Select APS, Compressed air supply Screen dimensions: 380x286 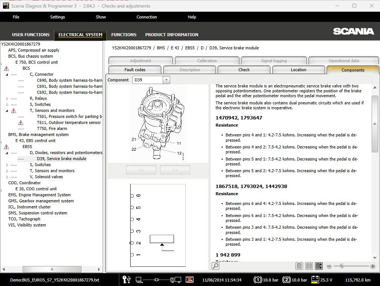(x=34, y=50)
